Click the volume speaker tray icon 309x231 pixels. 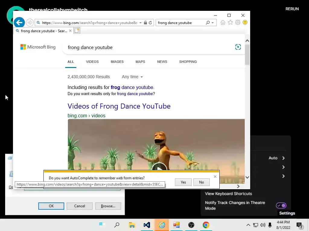tap(263, 225)
